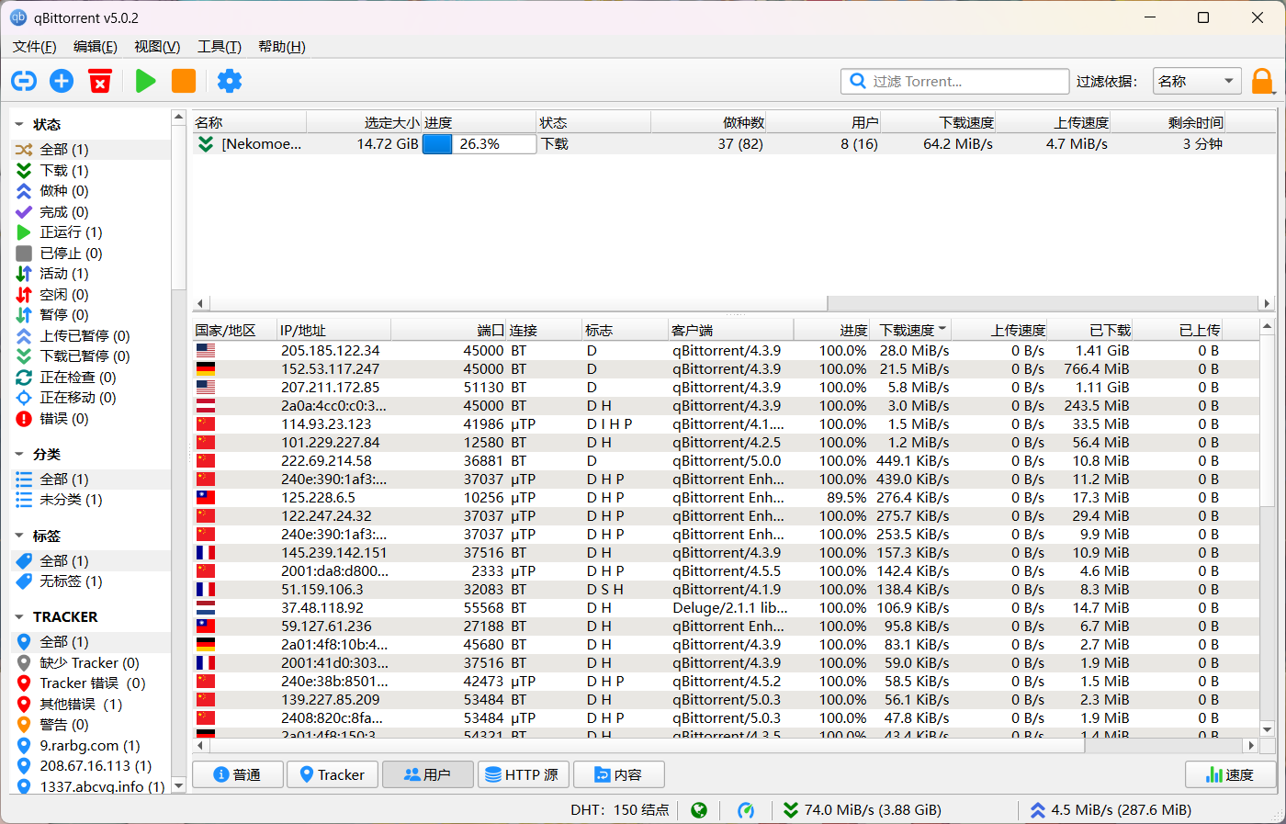Select the 做种 (0) status filter
Image resolution: width=1286 pixels, height=824 pixels.
(92, 191)
